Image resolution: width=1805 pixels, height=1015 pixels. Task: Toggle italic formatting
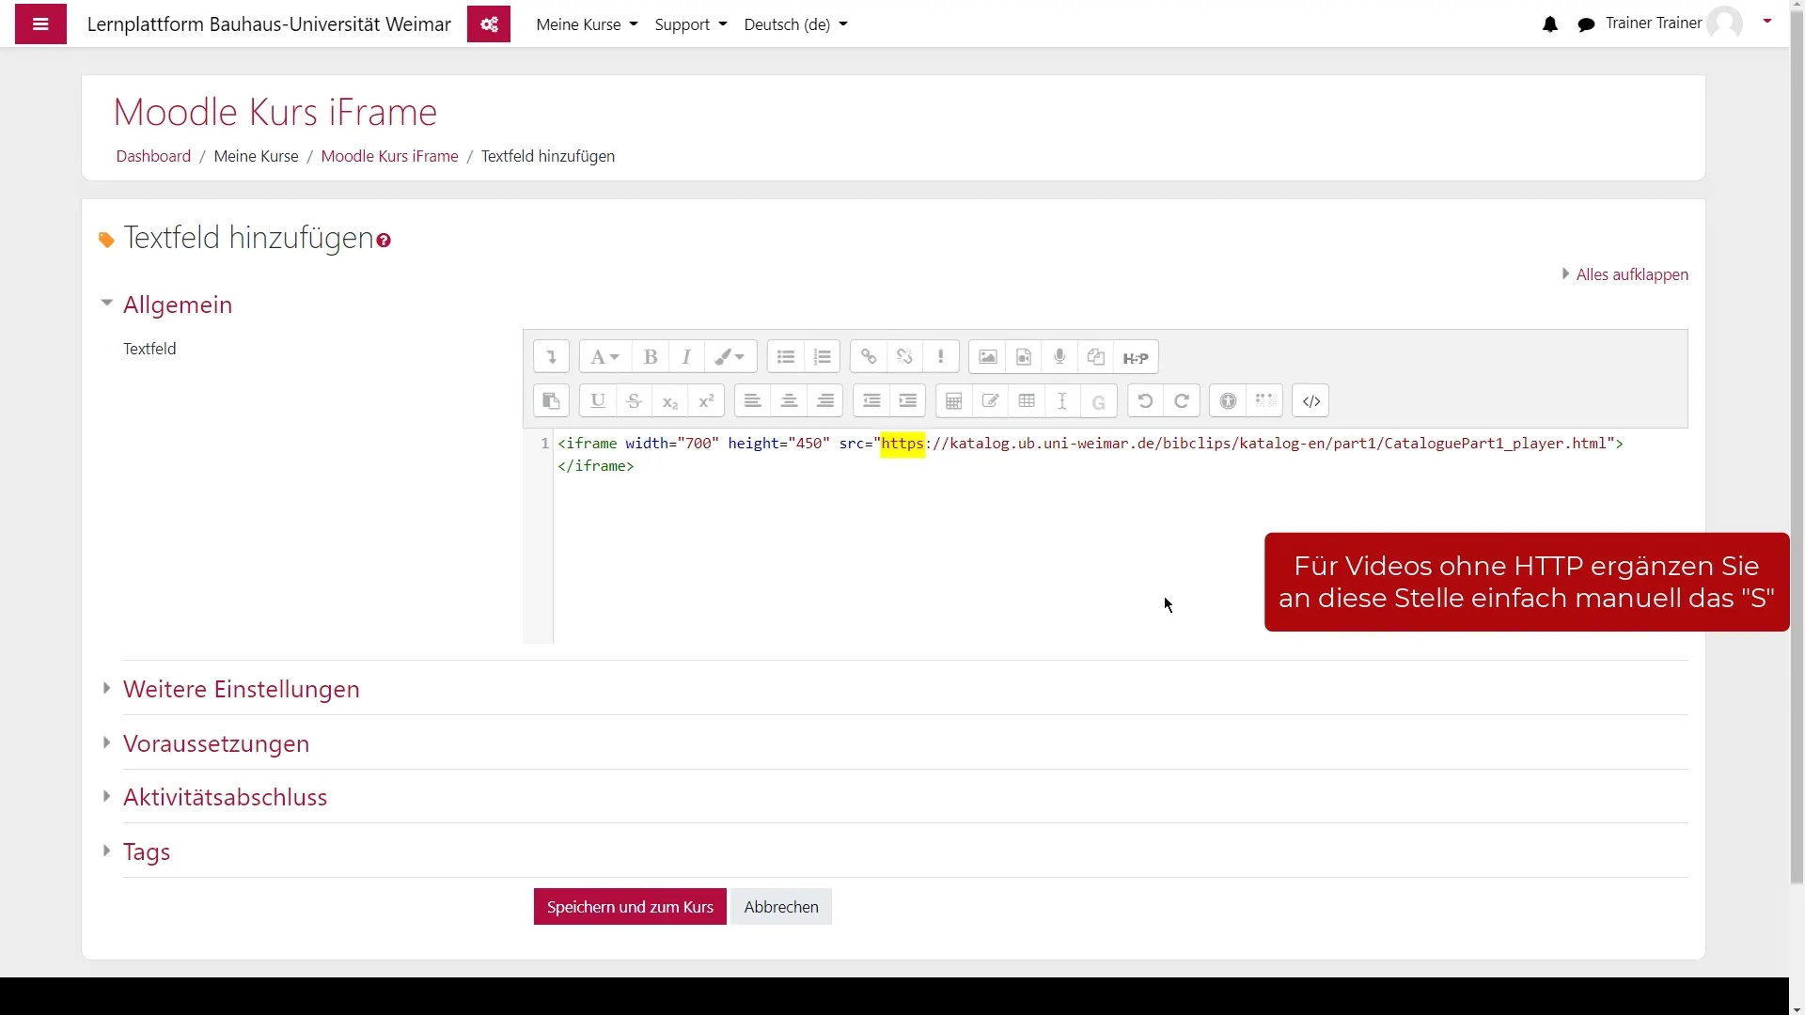coord(686,357)
